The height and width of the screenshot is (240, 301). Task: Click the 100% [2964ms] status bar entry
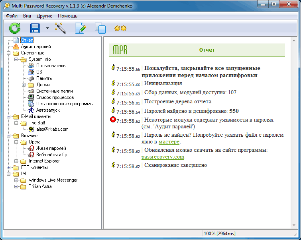[x=219, y=234]
